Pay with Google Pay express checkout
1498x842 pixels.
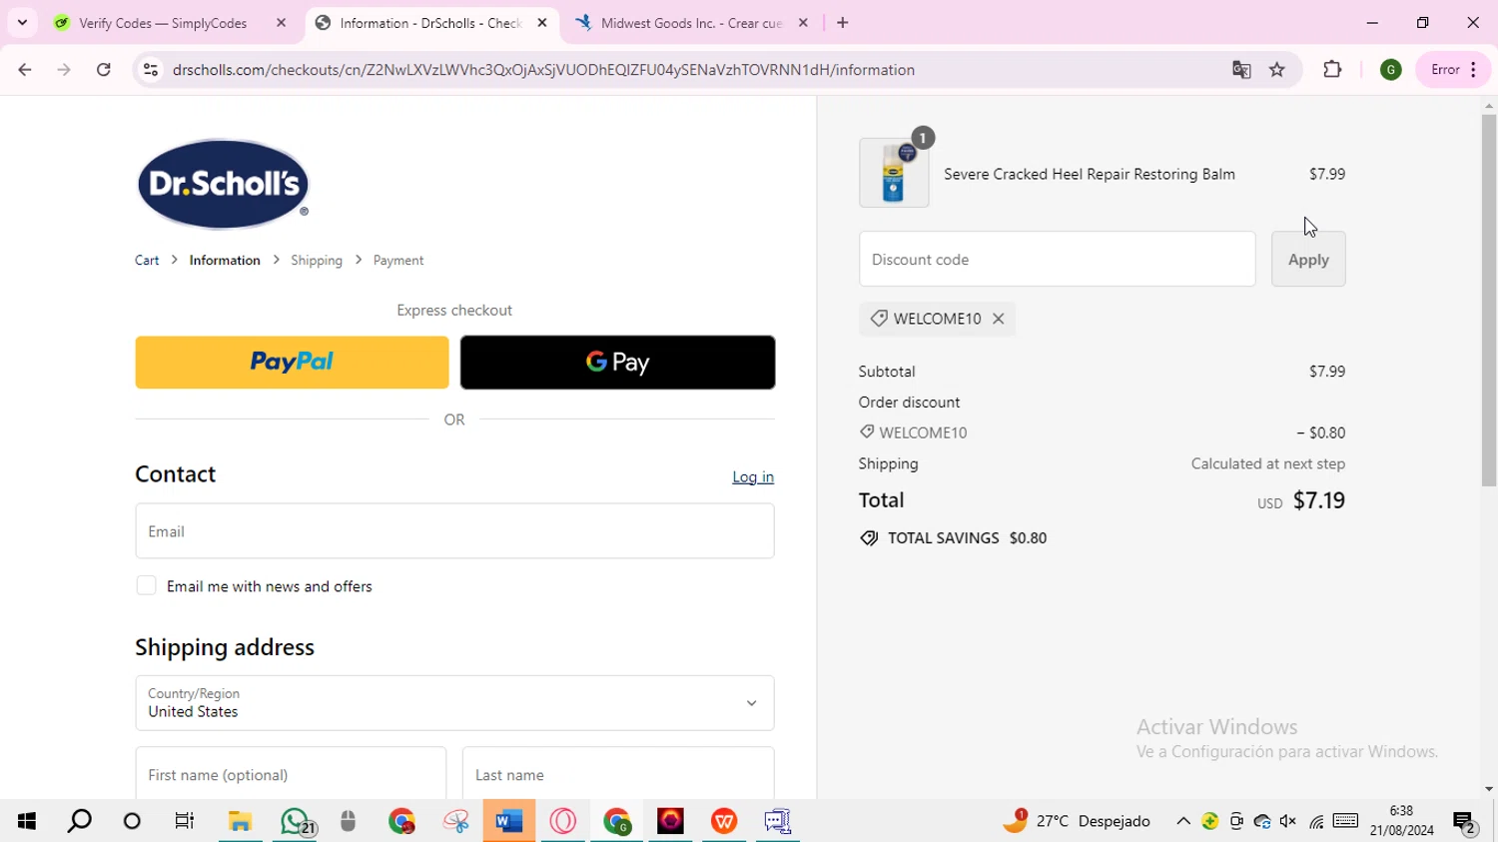tap(617, 363)
